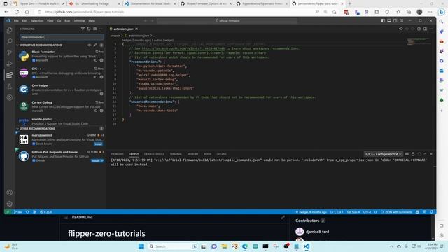Install GitHub Pull Requests and Issues extension

pos(95,161)
